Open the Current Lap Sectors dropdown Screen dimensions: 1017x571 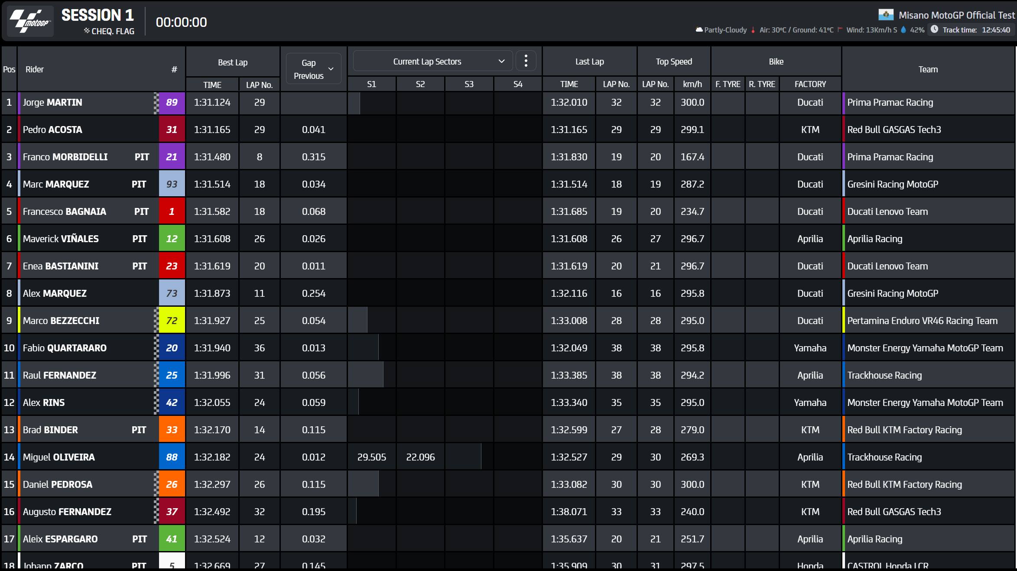[x=427, y=62]
